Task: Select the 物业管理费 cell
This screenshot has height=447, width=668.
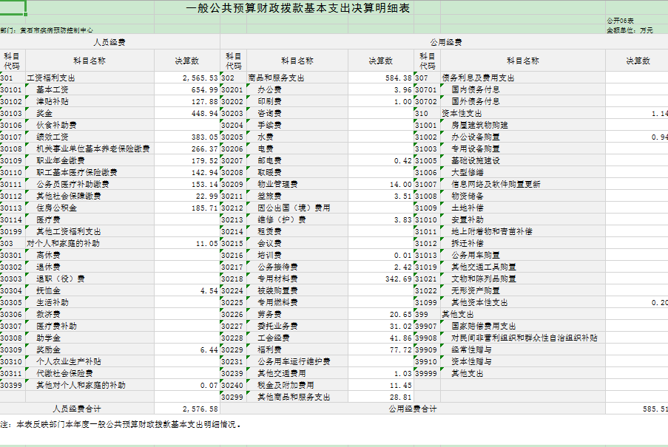Action: point(277,184)
